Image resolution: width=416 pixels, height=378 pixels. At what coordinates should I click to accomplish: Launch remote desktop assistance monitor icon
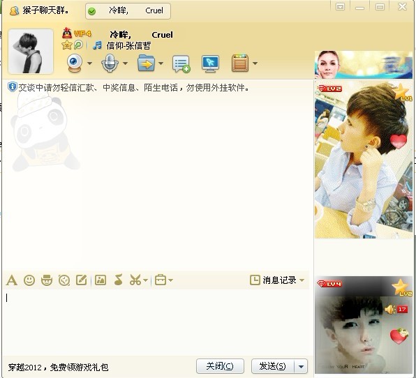pyautogui.click(x=210, y=63)
